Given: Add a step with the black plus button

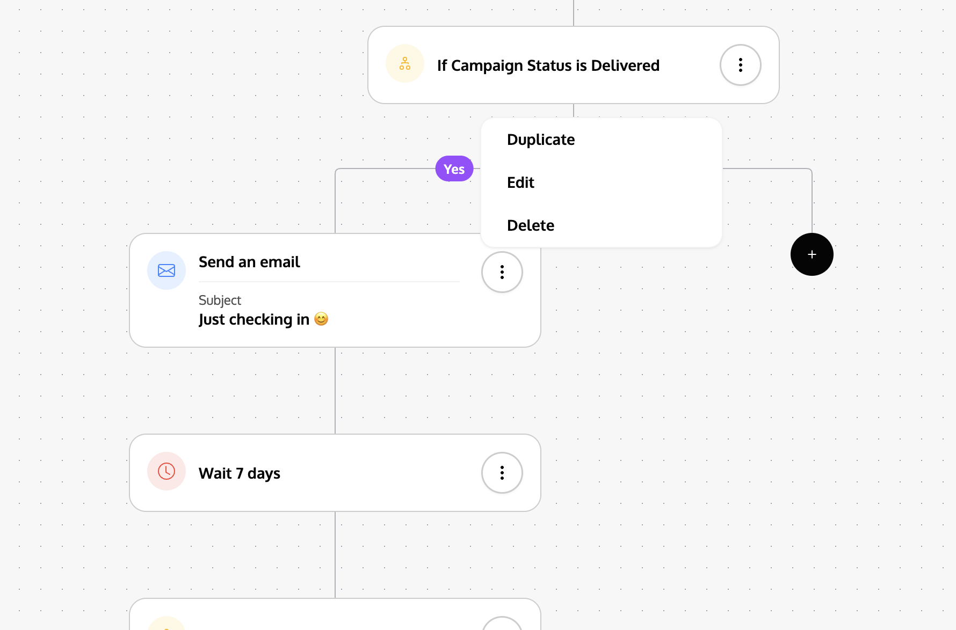Looking at the screenshot, I should pyautogui.click(x=812, y=254).
